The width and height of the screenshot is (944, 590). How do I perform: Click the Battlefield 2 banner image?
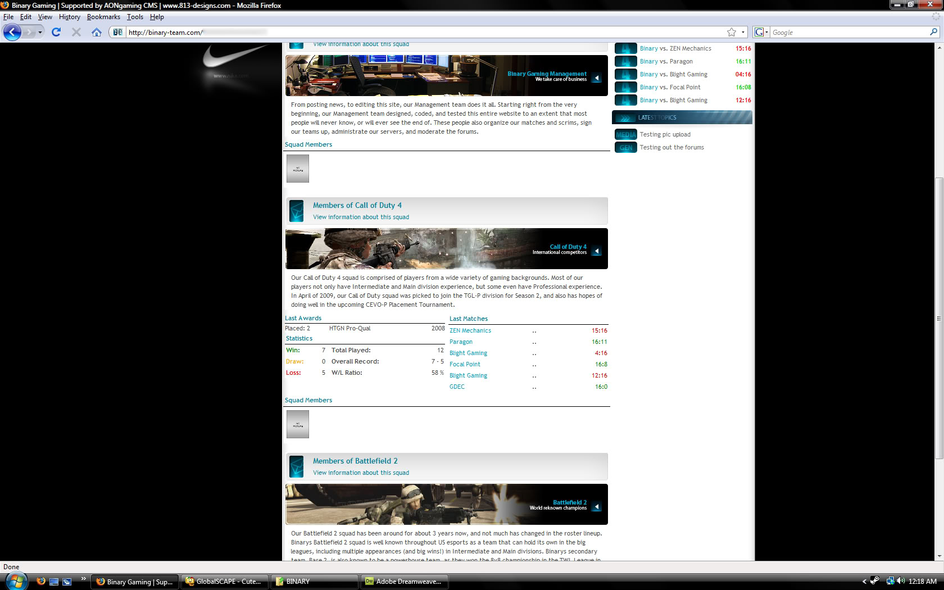pos(447,504)
